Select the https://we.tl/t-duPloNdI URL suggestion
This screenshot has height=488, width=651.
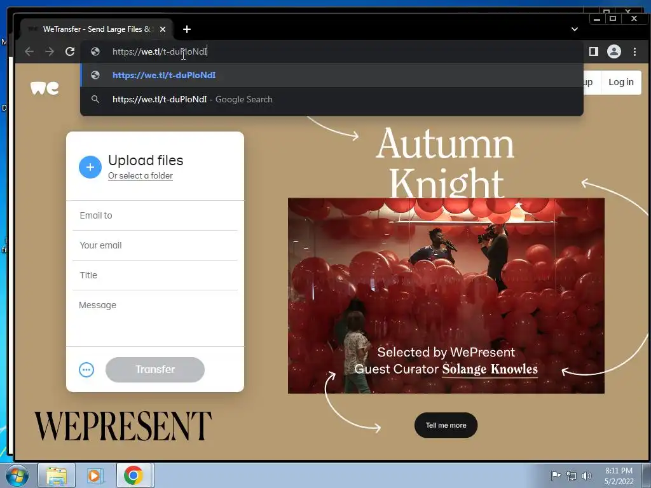pos(332,75)
